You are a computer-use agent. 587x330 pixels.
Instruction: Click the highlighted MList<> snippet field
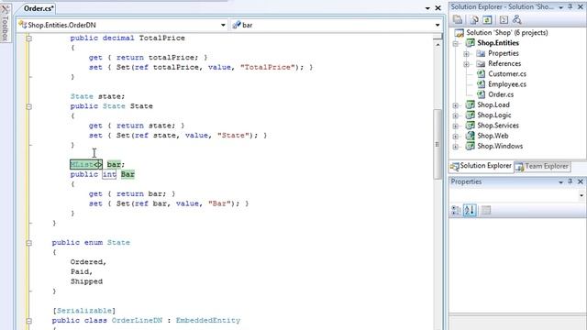coord(86,164)
